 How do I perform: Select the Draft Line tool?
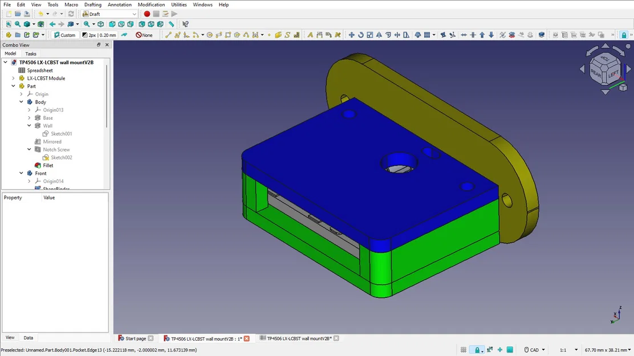168,35
